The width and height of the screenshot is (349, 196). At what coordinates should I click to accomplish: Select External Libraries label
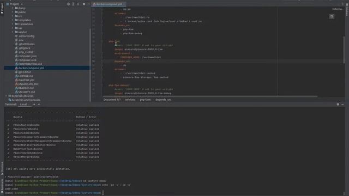click(x=22, y=96)
